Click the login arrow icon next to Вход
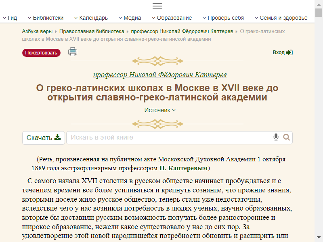 click(x=289, y=52)
